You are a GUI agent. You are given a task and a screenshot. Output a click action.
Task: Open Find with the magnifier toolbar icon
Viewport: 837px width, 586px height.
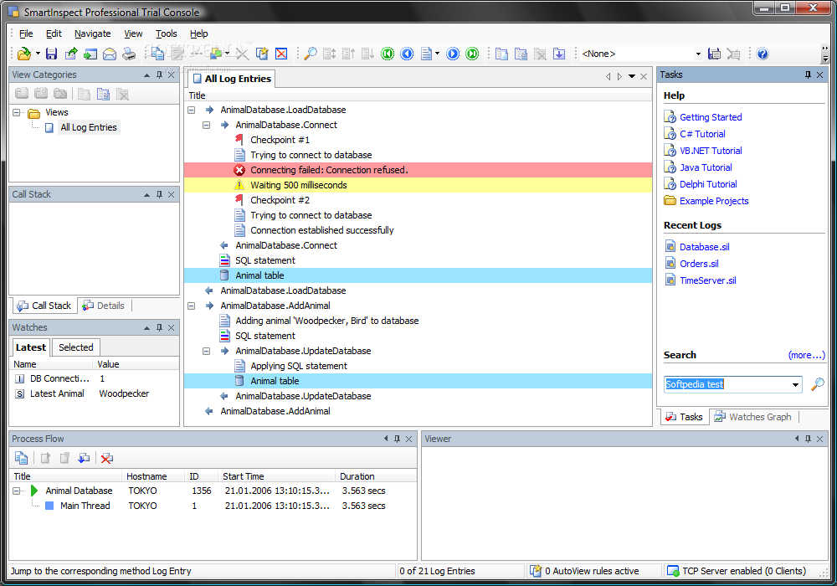[x=311, y=54]
